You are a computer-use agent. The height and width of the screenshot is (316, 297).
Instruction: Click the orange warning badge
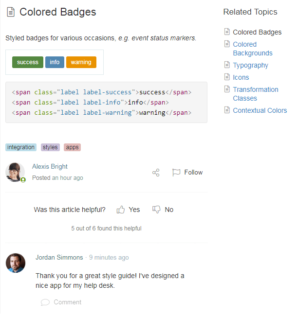tap(81, 62)
